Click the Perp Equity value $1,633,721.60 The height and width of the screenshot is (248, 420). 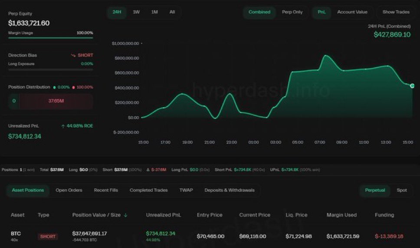pyautogui.click(x=29, y=23)
